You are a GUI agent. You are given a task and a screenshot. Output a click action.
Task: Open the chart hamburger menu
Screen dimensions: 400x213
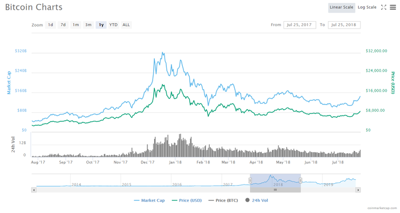coord(393,7)
